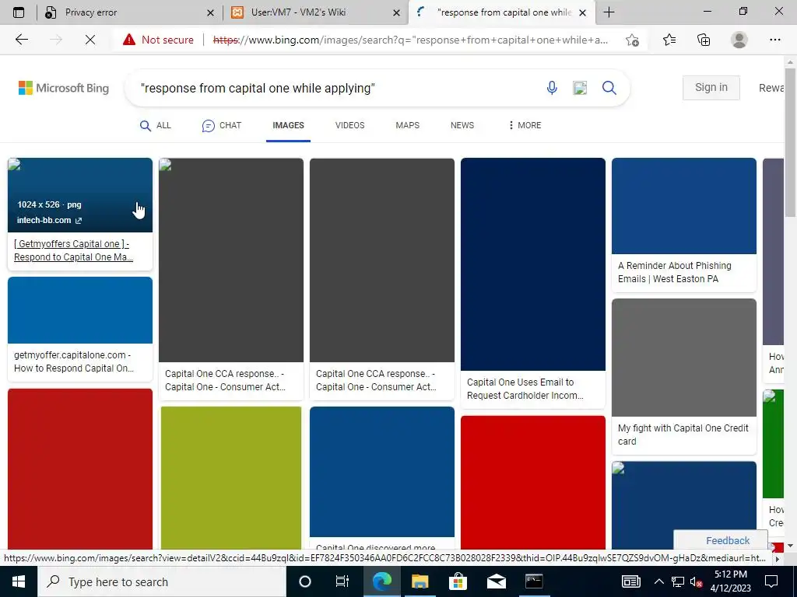Open the browser profile menu
Viewport: 797px width, 597px height.
pos(739,40)
